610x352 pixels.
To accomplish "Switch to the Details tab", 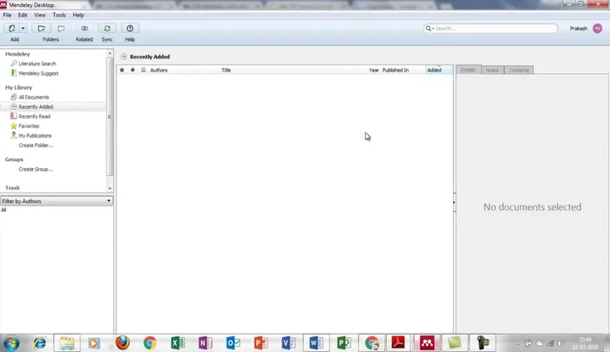I will (469, 70).
